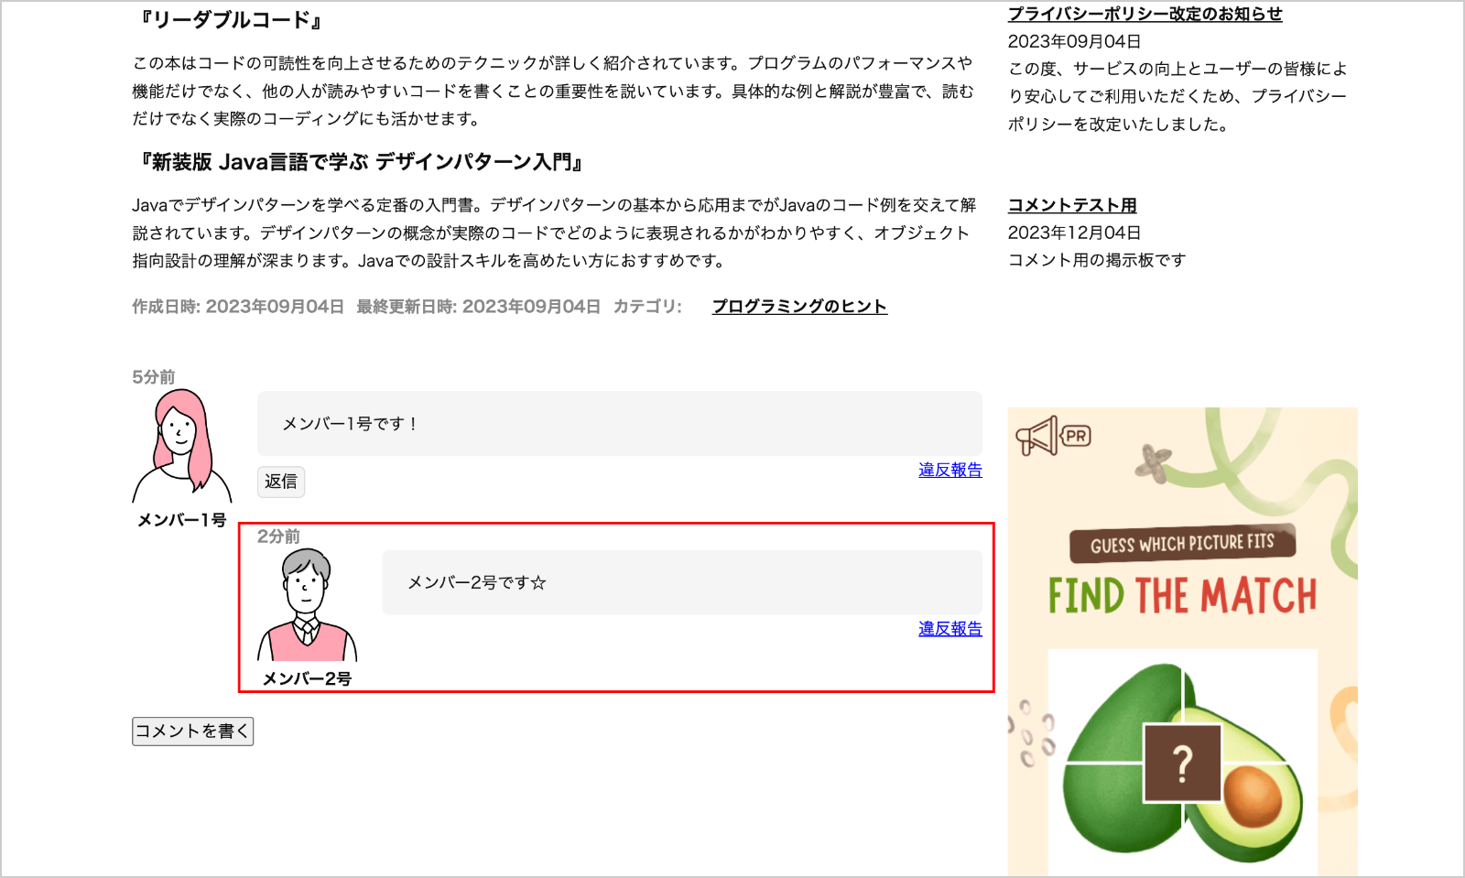1465x878 pixels.
Task: Report violation on メンバー2号's comment
Action: pyautogui.click(x=950, y=629)
